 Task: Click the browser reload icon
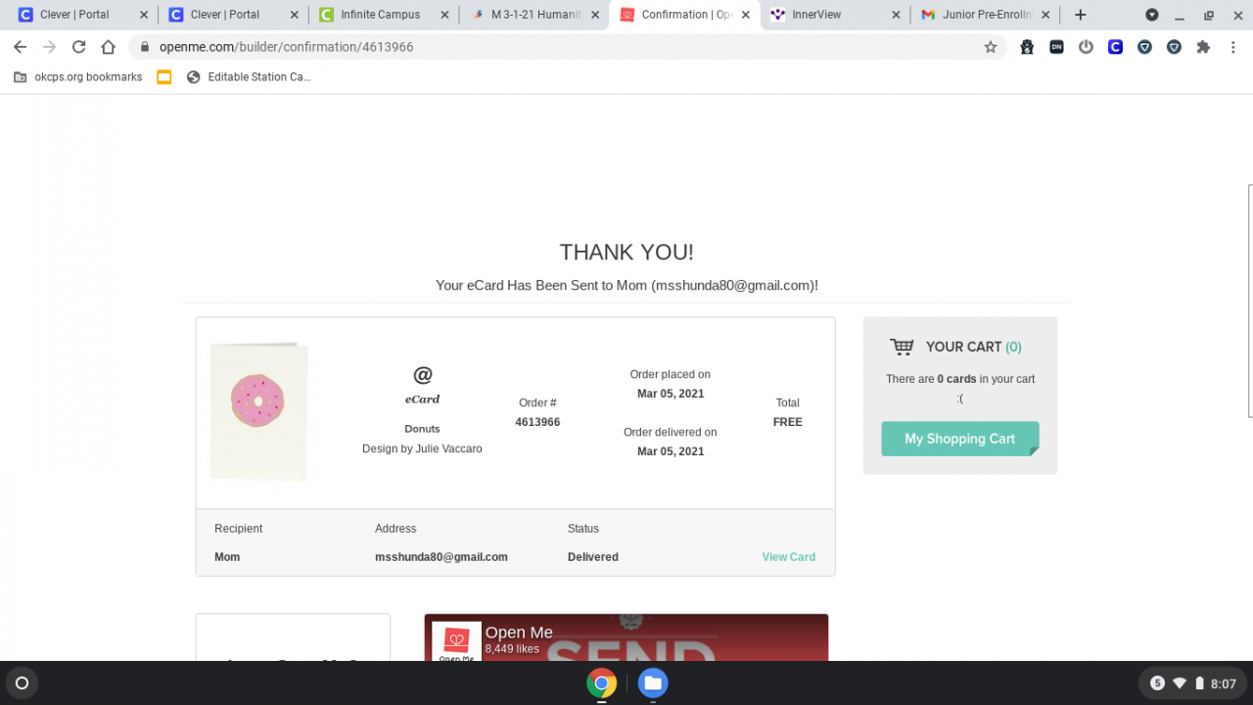(x=78, y=47)
